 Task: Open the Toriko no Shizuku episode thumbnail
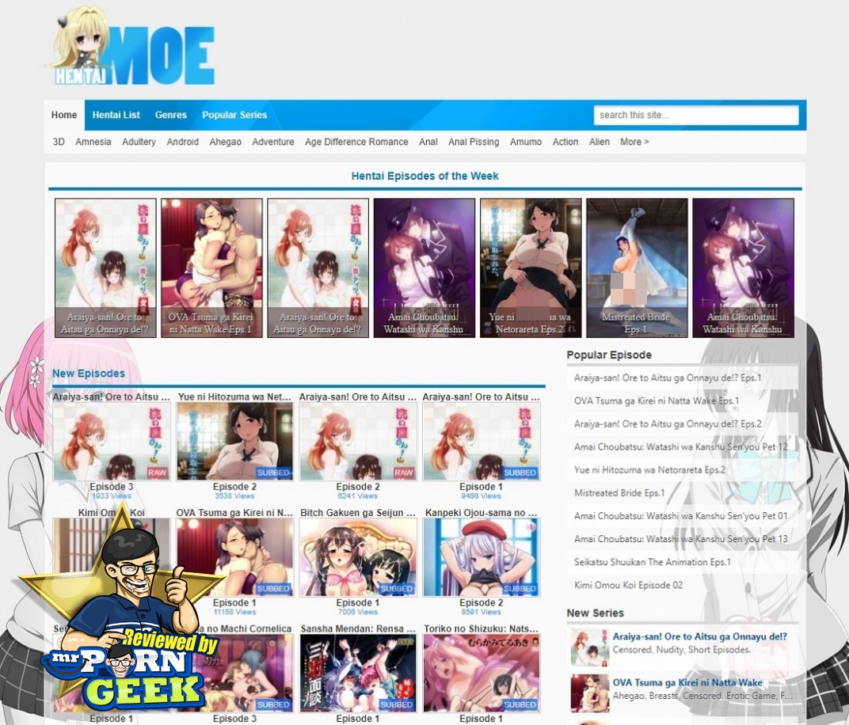[x=481, y=673]
